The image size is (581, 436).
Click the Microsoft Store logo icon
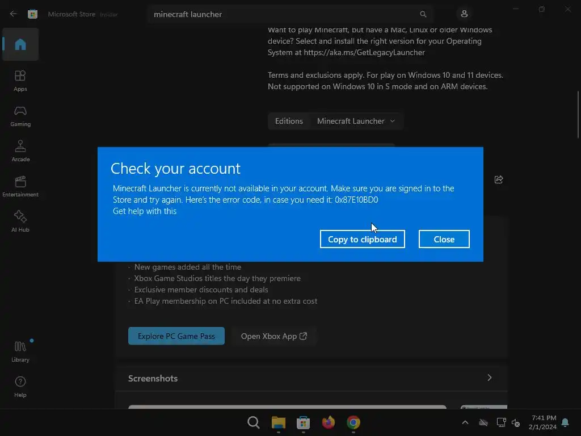tap(32, 14)
